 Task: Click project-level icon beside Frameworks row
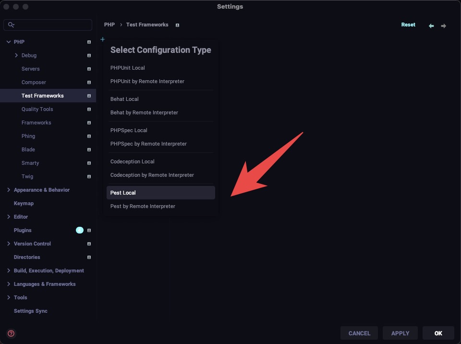89,123
